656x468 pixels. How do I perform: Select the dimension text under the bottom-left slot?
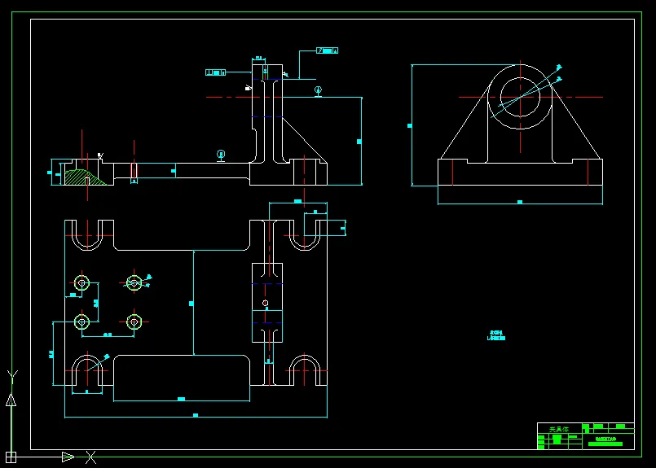[x=87, y=391]
